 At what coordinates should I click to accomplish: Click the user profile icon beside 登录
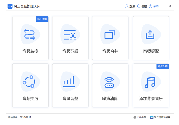(x=127, y=6)
